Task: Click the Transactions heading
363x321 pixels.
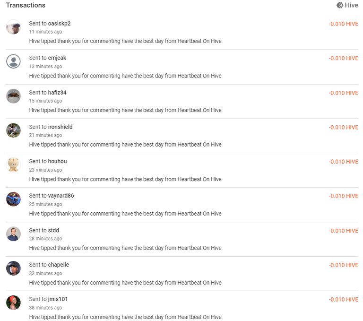Action: [26, 5]
